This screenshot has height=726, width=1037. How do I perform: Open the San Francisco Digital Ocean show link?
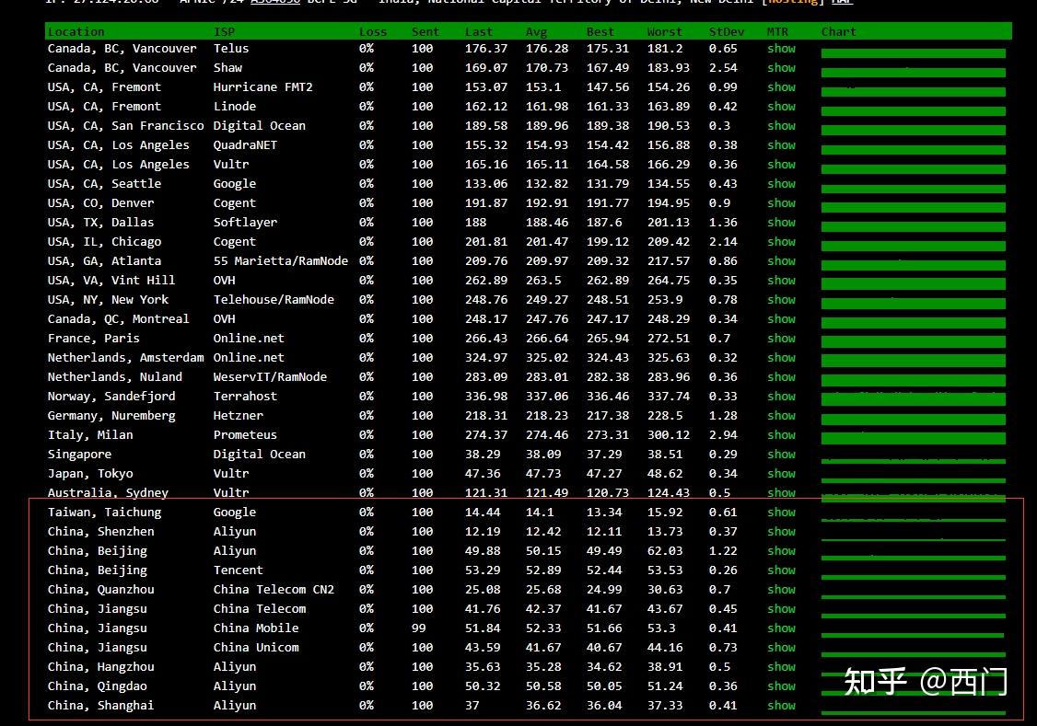781,125
